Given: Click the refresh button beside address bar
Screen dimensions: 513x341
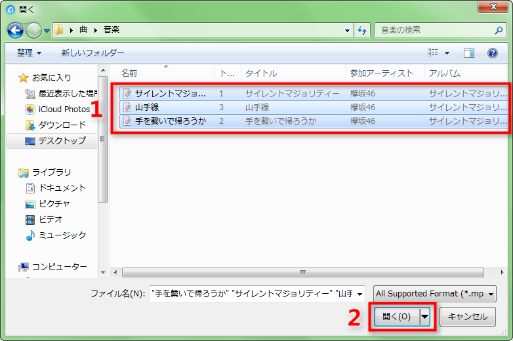Looking at the screenshot, I should 362,30.
